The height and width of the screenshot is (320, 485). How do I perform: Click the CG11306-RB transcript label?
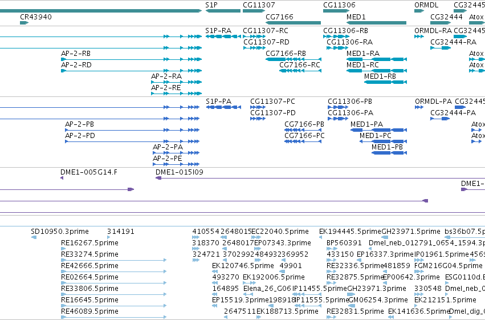click(x=345, y=31)
